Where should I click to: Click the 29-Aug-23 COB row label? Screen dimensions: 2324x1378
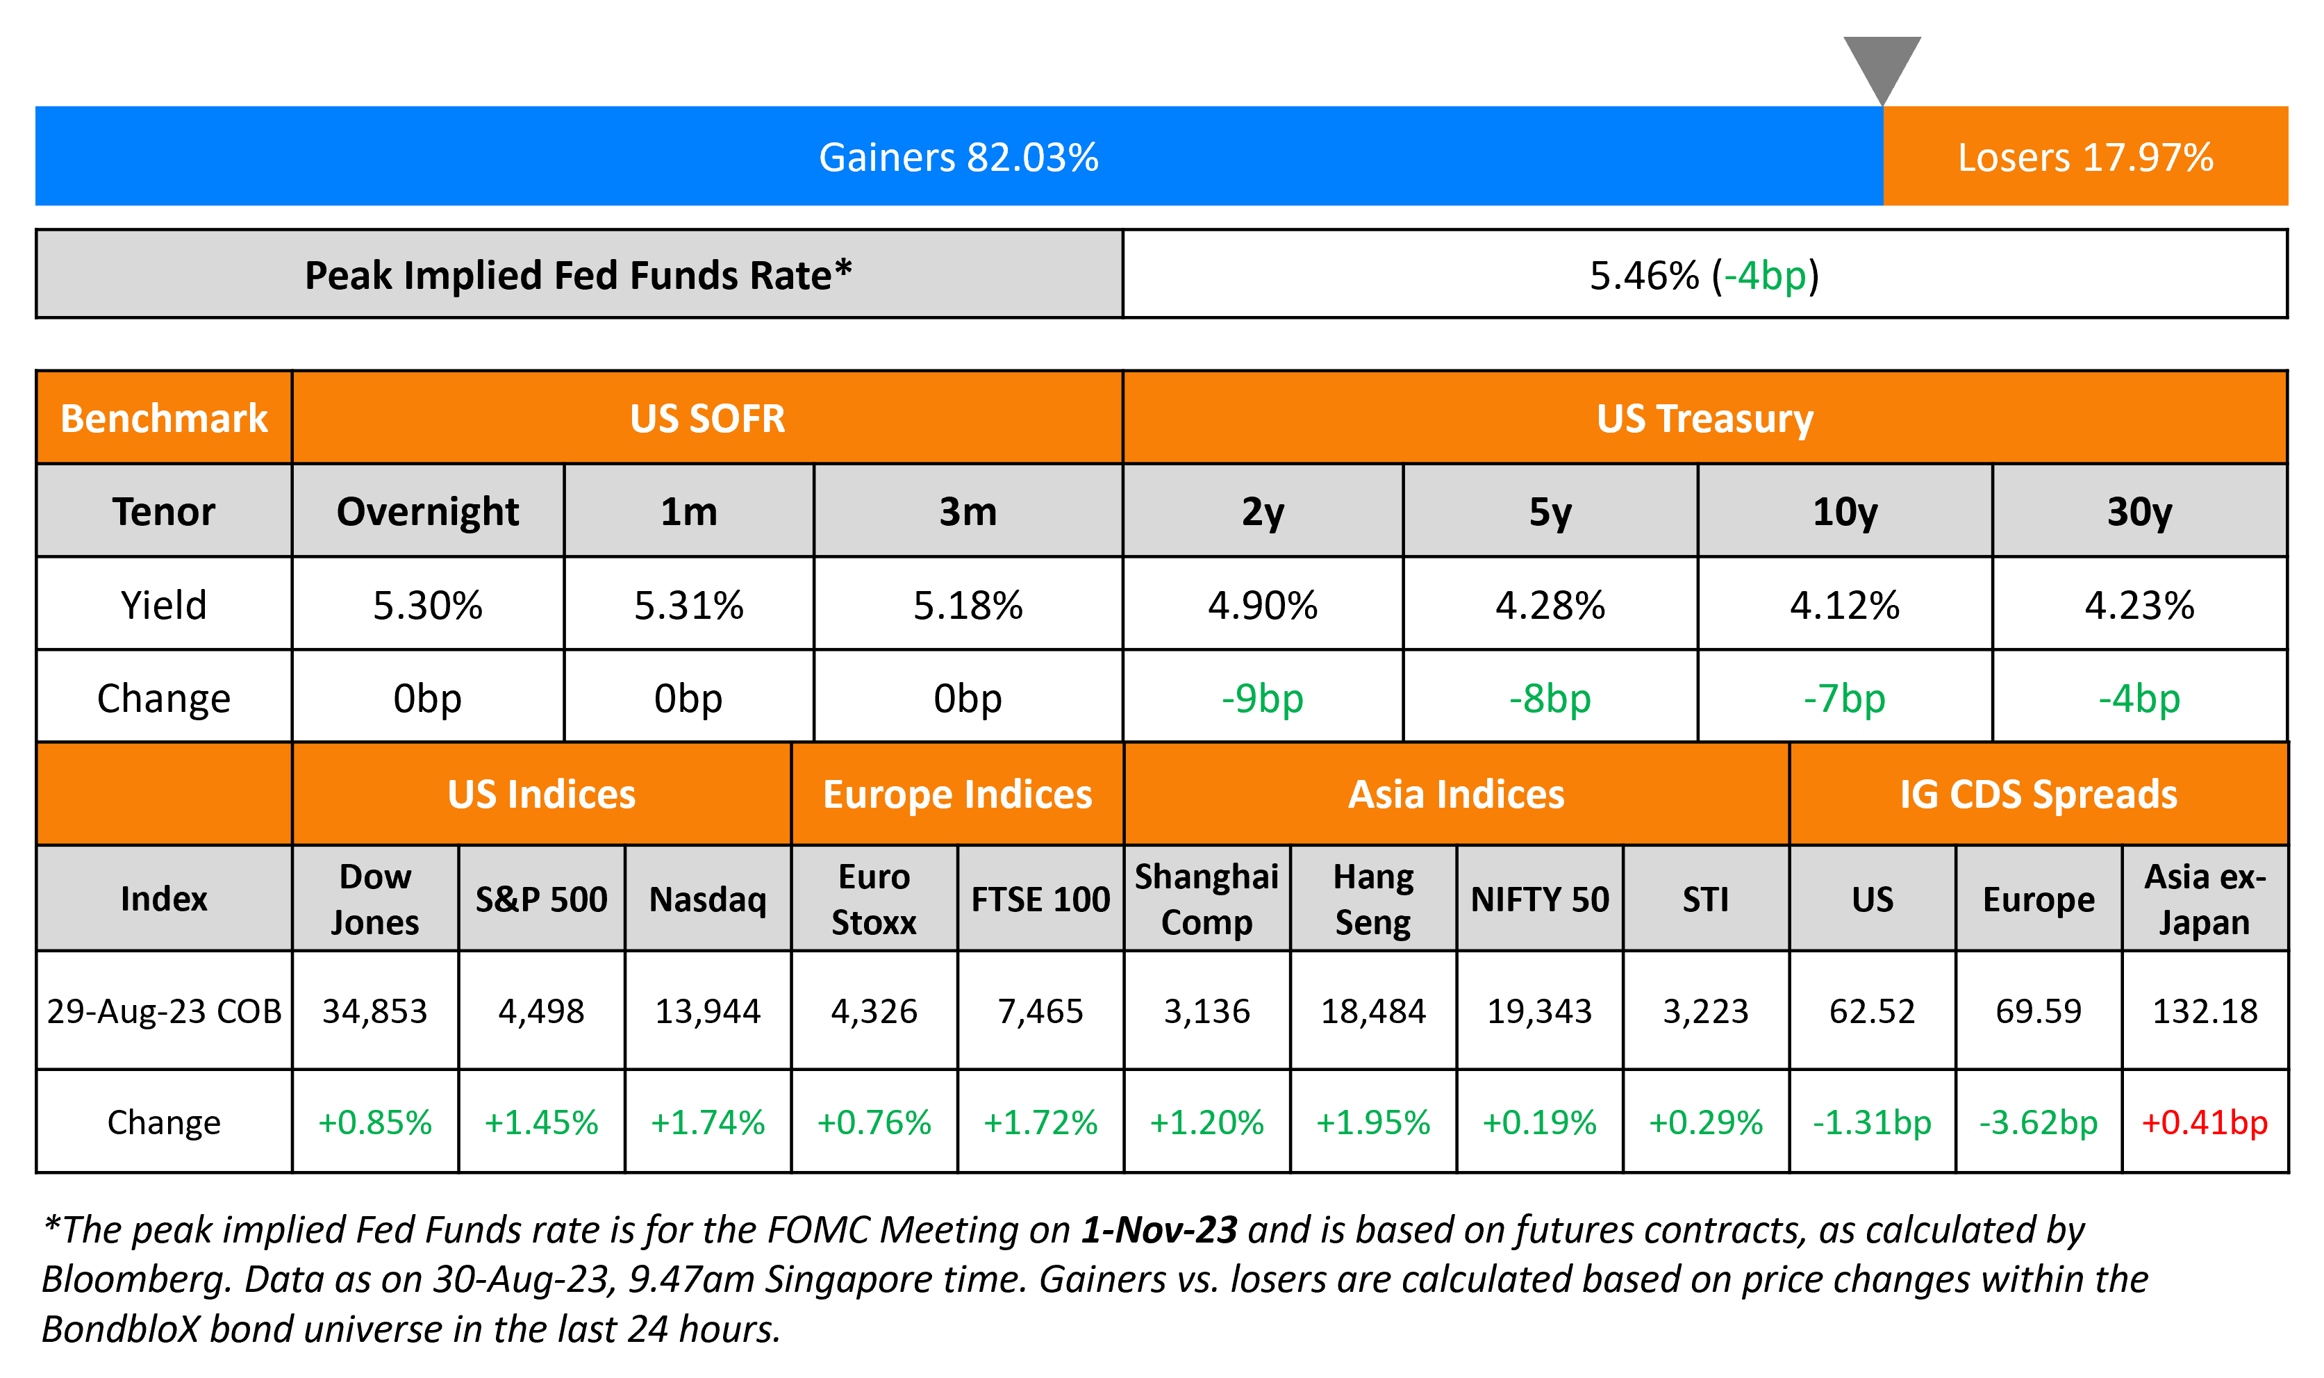tap(165, 1011)
